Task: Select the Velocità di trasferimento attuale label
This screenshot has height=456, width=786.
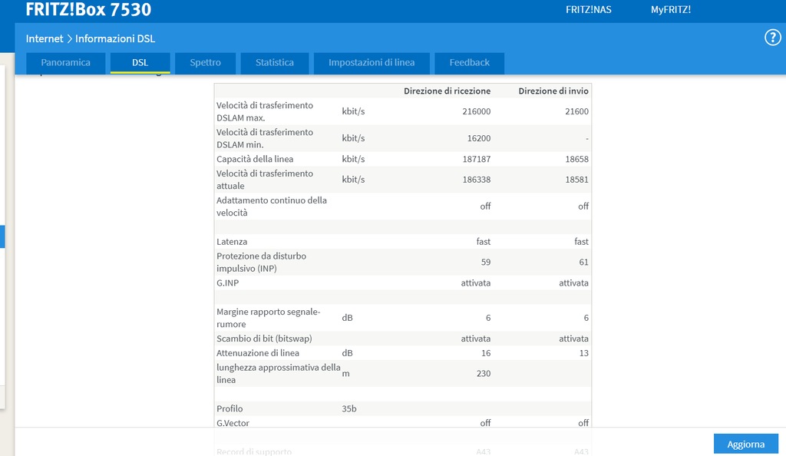Action: pos(265,180)
